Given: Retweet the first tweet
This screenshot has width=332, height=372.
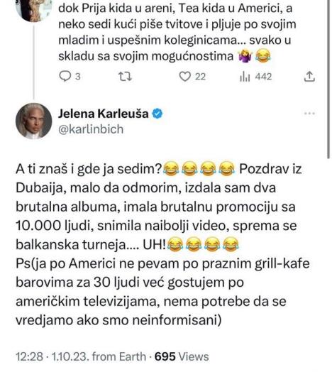Looking at the screenshot, I should point(125,77).
